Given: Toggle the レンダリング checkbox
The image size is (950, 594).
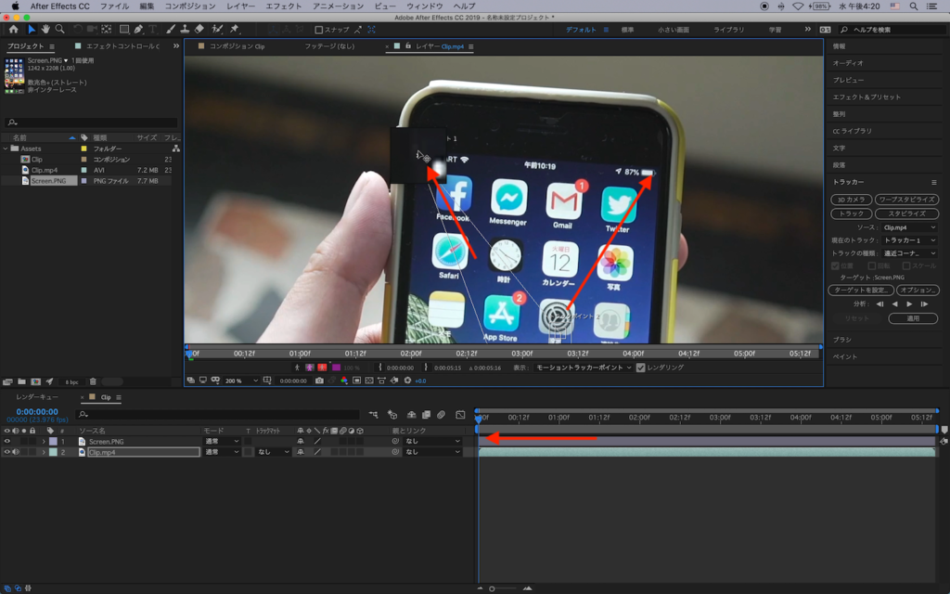Looking at the screenshot, I should 640,368.
